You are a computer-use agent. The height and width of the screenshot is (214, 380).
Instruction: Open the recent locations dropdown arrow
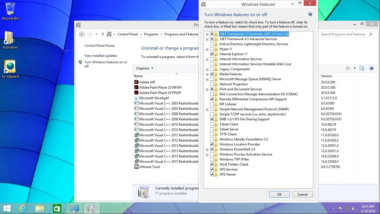tap(96, 34)
